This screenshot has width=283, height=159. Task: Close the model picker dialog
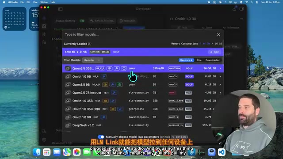pyautogui.click(x=218, y=34)
